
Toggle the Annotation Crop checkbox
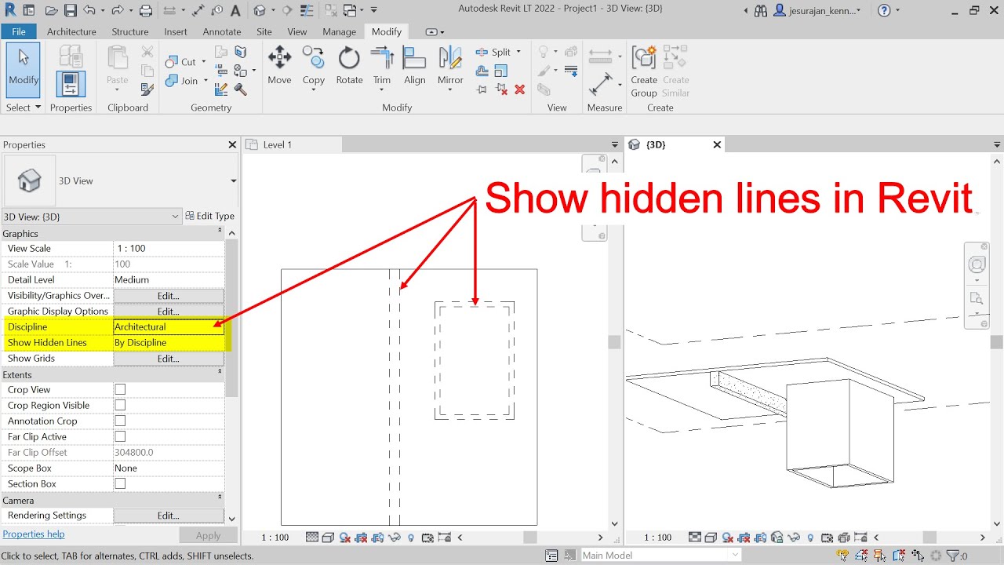coord(120,421)
